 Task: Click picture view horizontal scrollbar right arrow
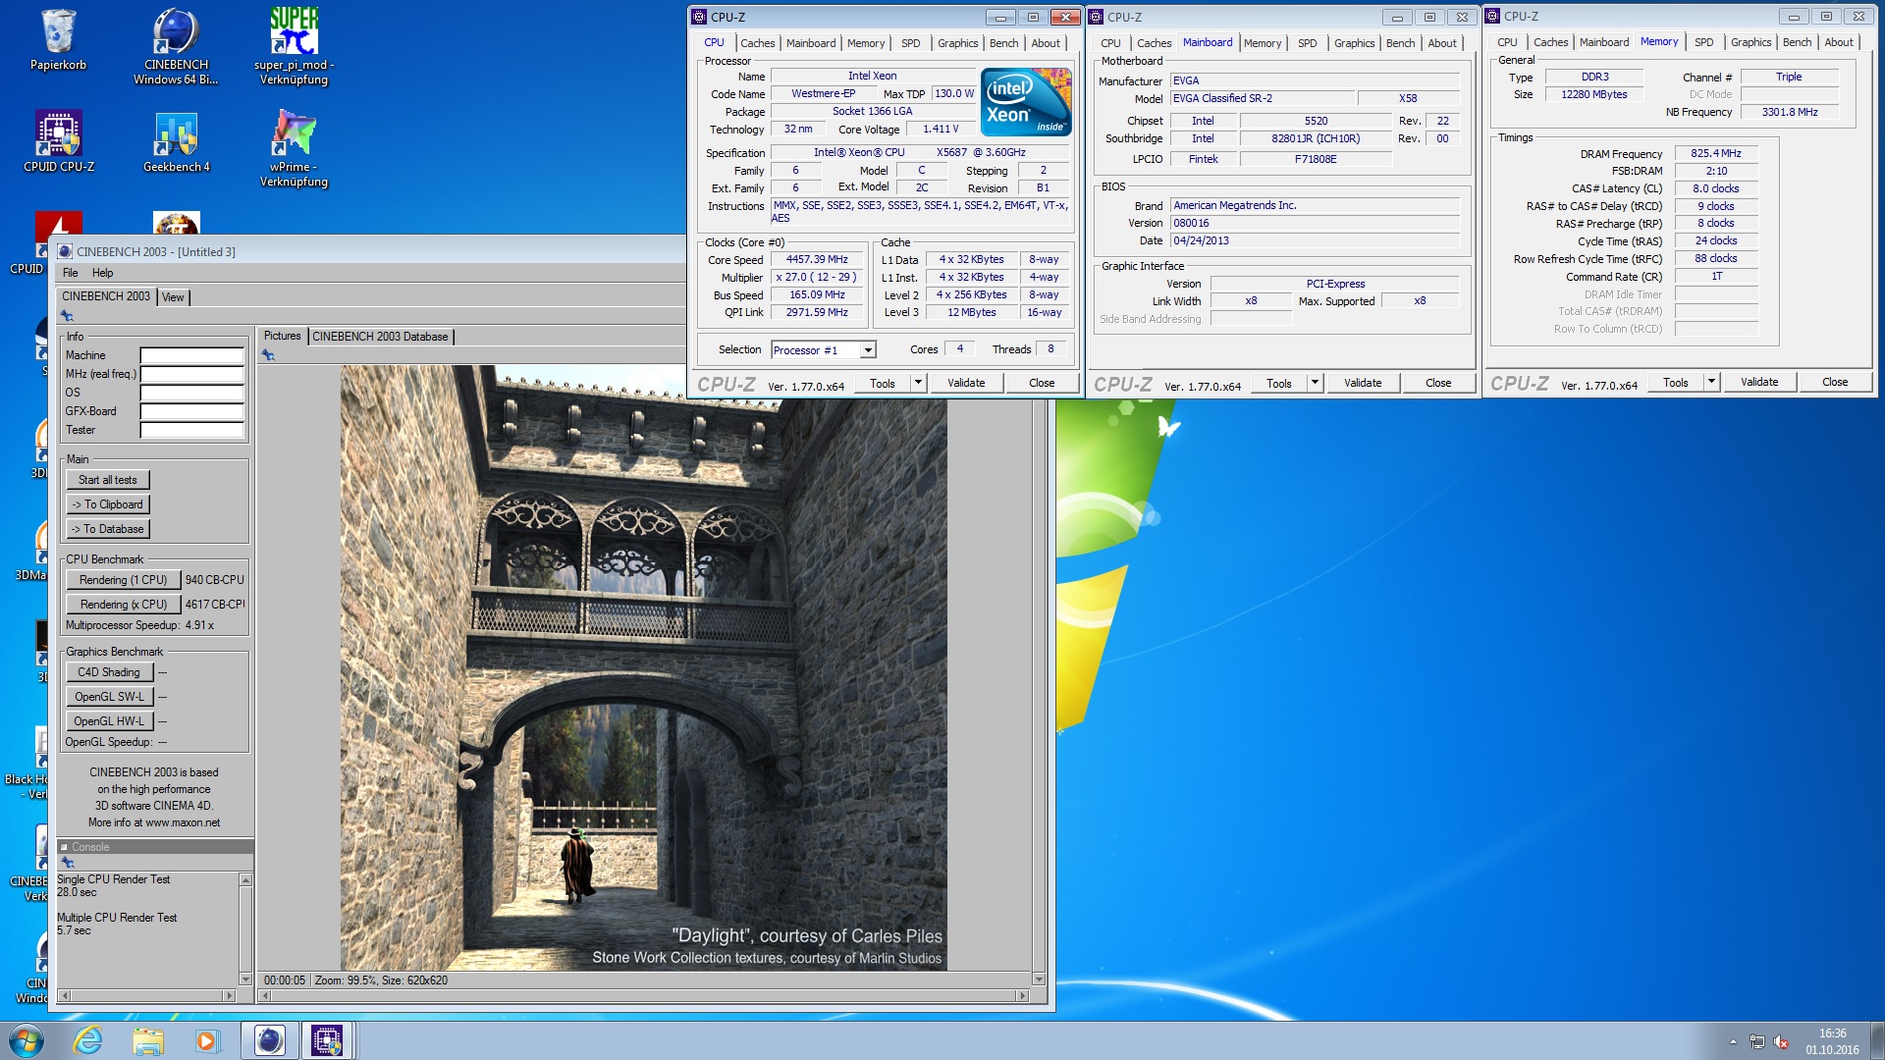coord(1022,995)
